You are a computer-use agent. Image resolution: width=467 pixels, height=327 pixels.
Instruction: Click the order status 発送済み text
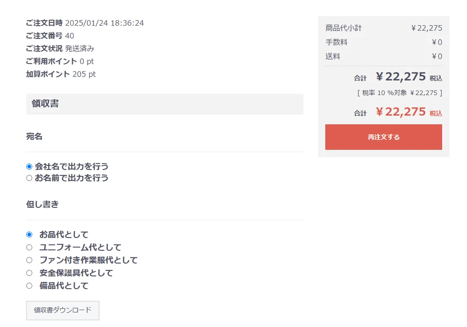pyautogui.click(x=79, y=49)
